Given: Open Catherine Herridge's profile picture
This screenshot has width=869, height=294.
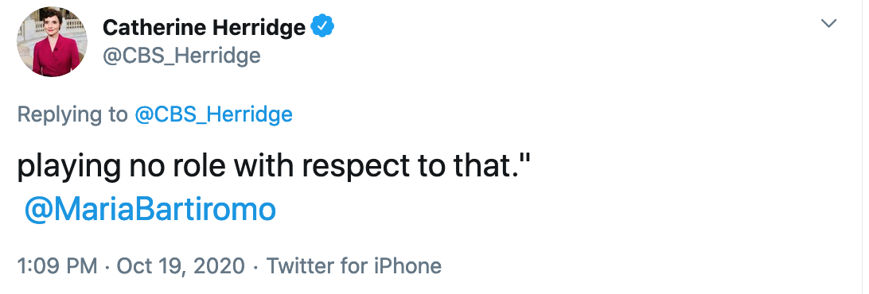Looking at the screenshot, I should (x=53, y=41).
